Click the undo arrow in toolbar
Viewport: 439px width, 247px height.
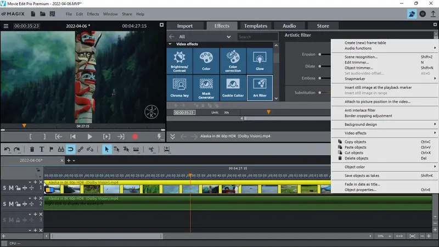pos(7,149)
